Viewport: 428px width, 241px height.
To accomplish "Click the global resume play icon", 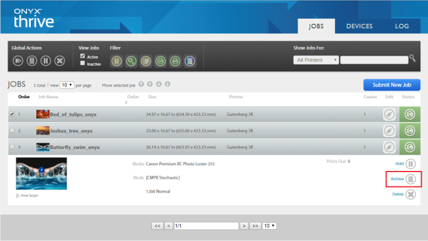I will pos(18,61).
